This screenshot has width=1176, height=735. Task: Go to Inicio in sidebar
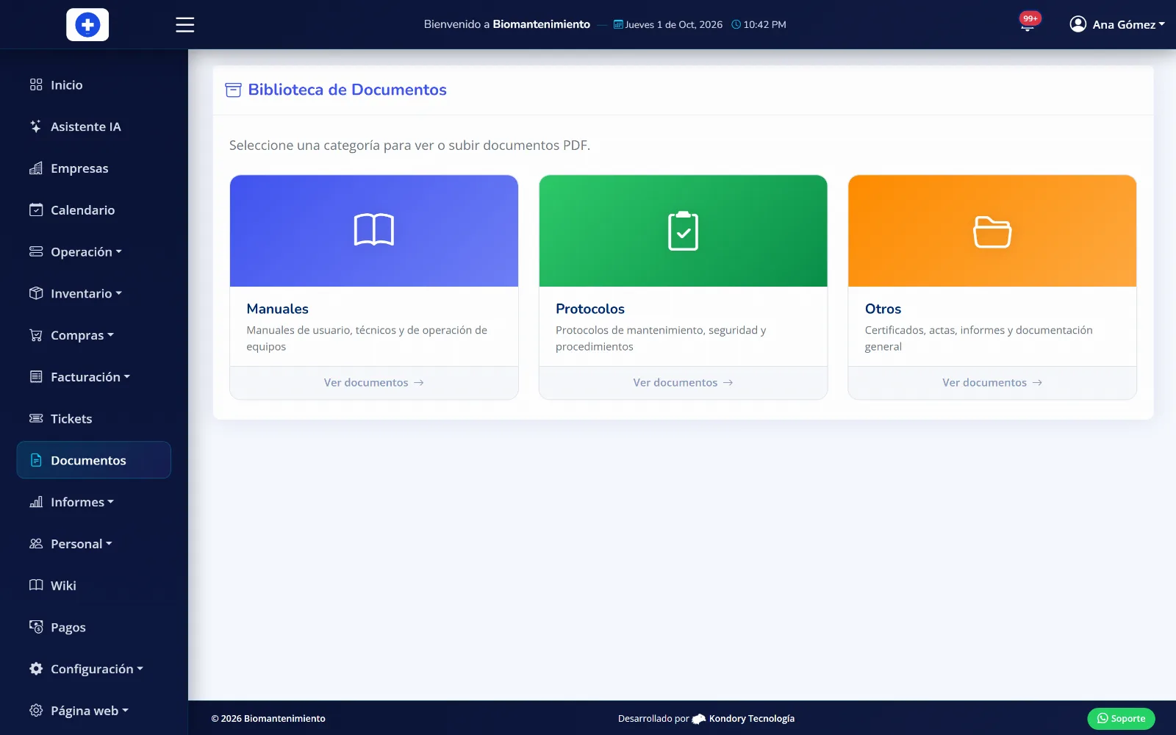(x=94, y=85)
